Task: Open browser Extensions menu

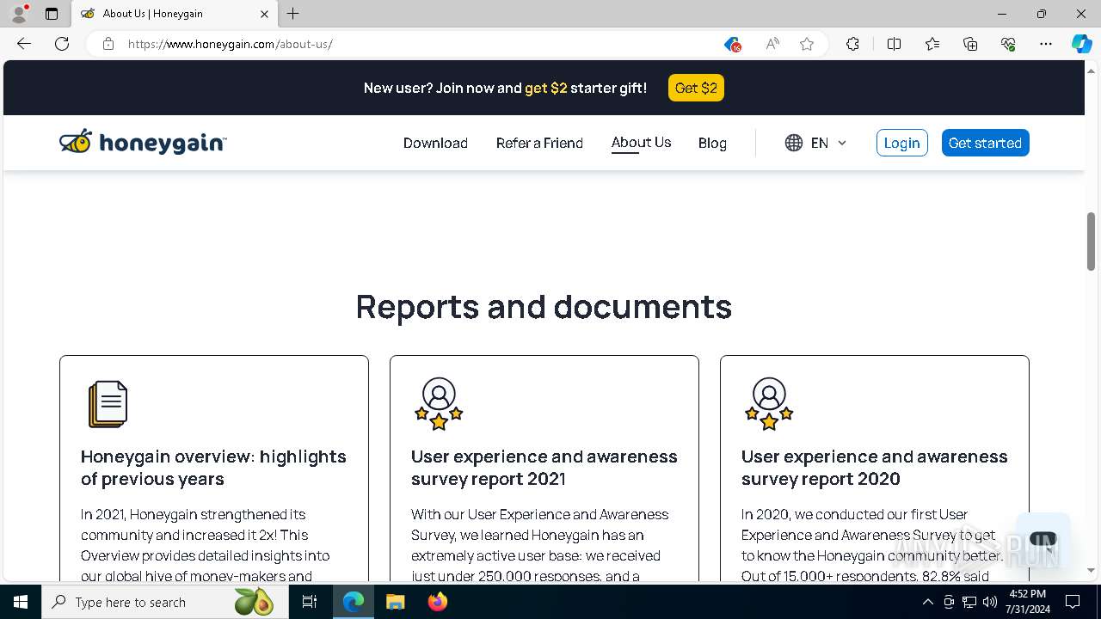Action: click(x=852, y=44)
